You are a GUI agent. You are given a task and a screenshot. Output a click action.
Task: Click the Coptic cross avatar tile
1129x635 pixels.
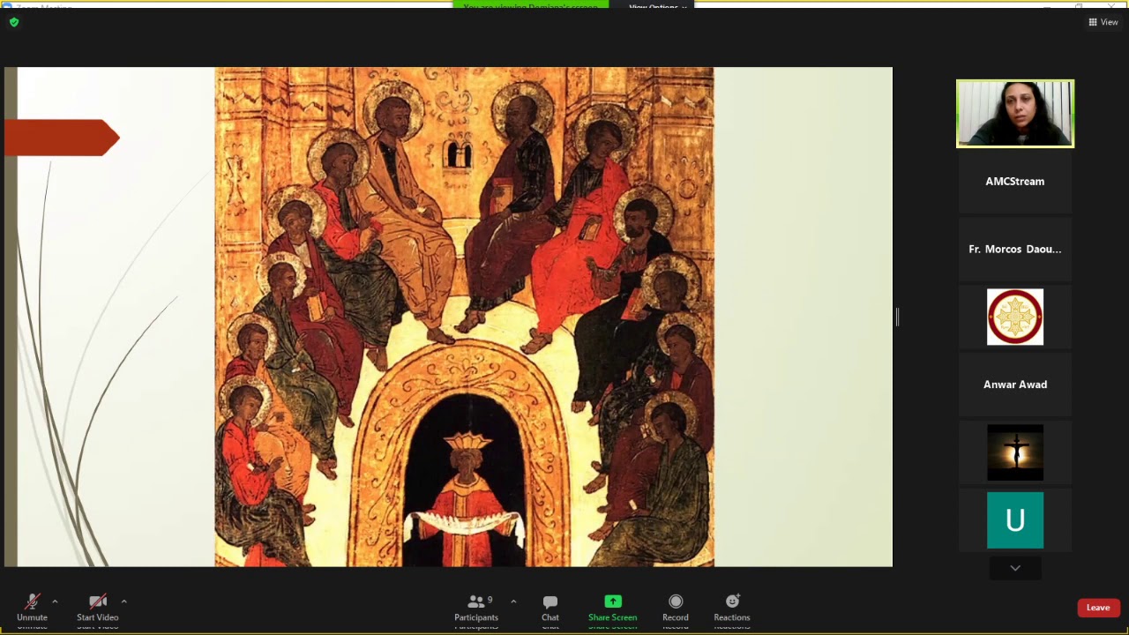(1015, 317)
